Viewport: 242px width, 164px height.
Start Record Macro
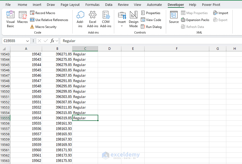pos(43,13)
